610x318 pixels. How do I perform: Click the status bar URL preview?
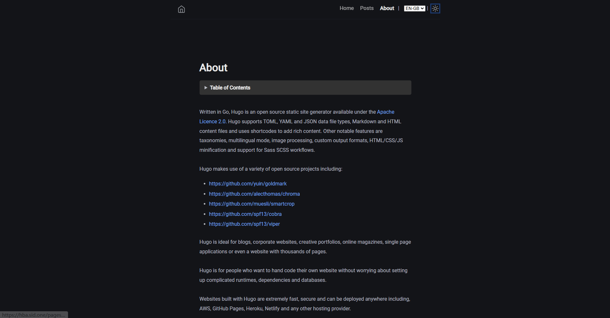pos(34,315)
